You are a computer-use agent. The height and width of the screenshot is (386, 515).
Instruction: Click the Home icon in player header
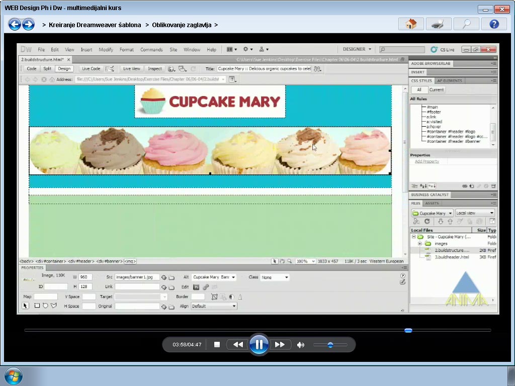point(411,24)
